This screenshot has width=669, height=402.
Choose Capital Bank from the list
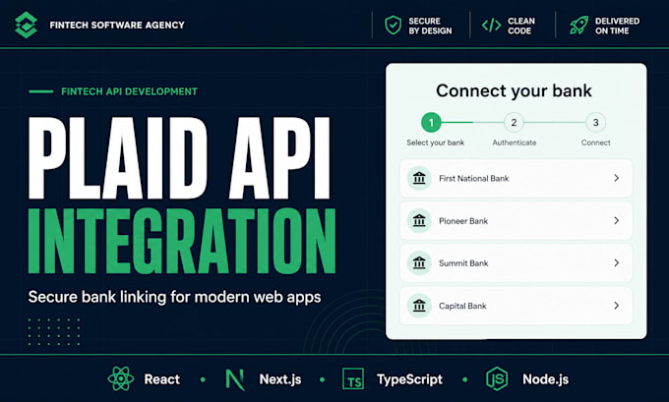[x=516, y=306]
